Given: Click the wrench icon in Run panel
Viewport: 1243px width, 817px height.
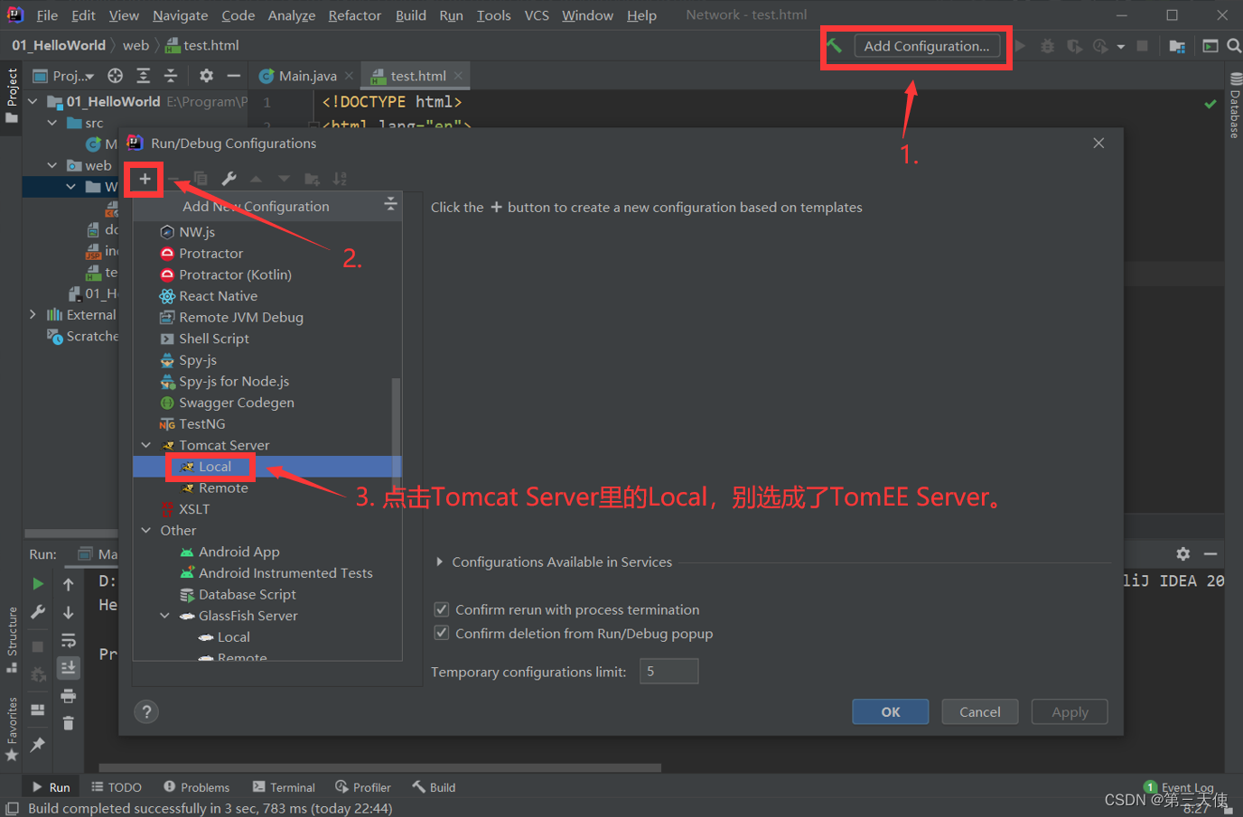Looking at the screenshot, I should coord(38,612).
